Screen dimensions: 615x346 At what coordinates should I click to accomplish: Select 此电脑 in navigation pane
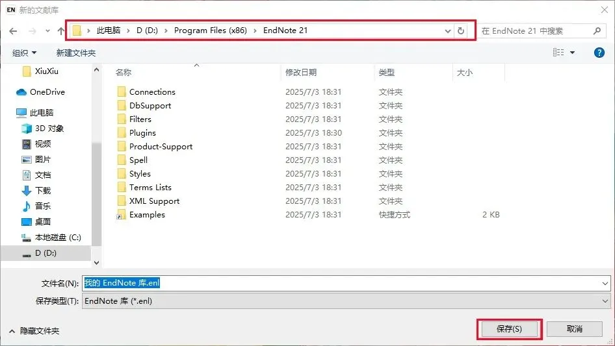41,112
